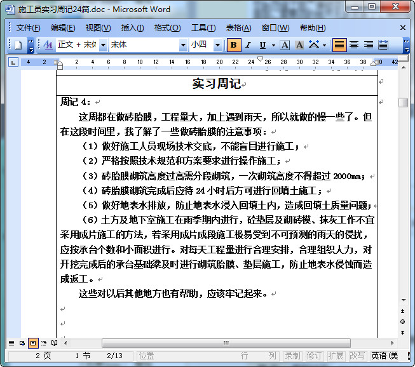The width and height of the screenshot is (415, 367).
Task: Open the 文件(F) menu
Action: [28, 28]
